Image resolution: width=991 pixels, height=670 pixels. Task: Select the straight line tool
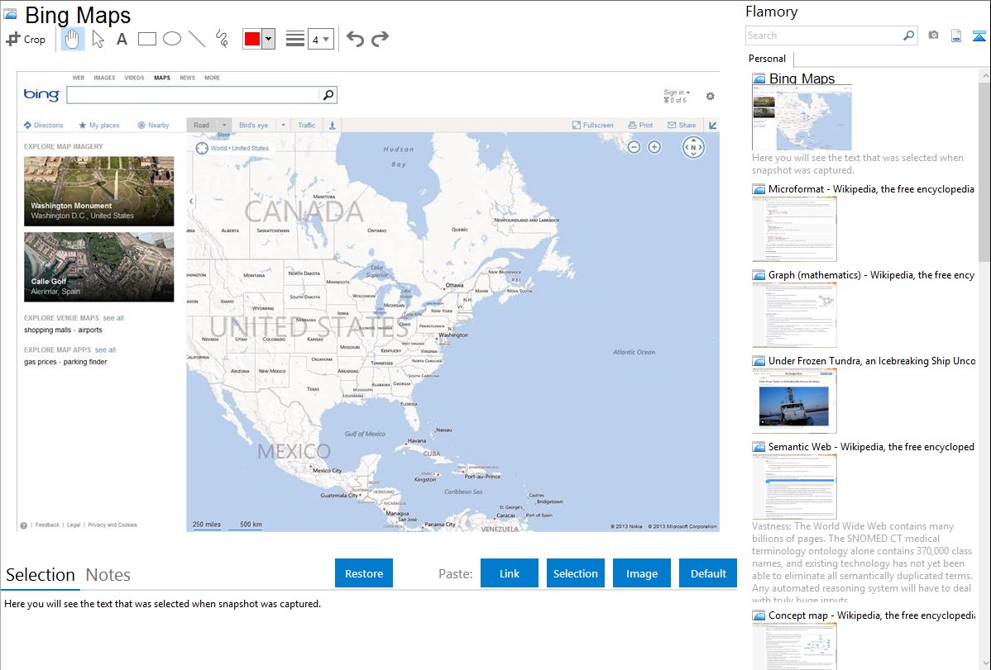pos(197,39)
